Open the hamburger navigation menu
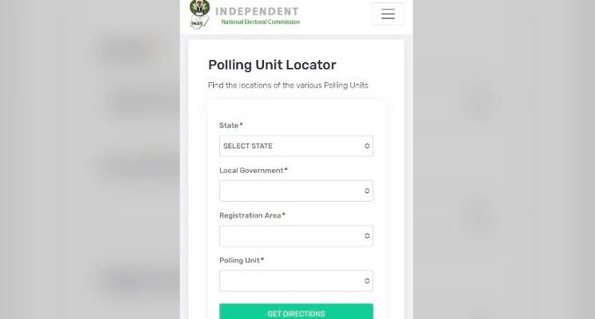Screen dimensions: 595x319 (x=388, y=14)
